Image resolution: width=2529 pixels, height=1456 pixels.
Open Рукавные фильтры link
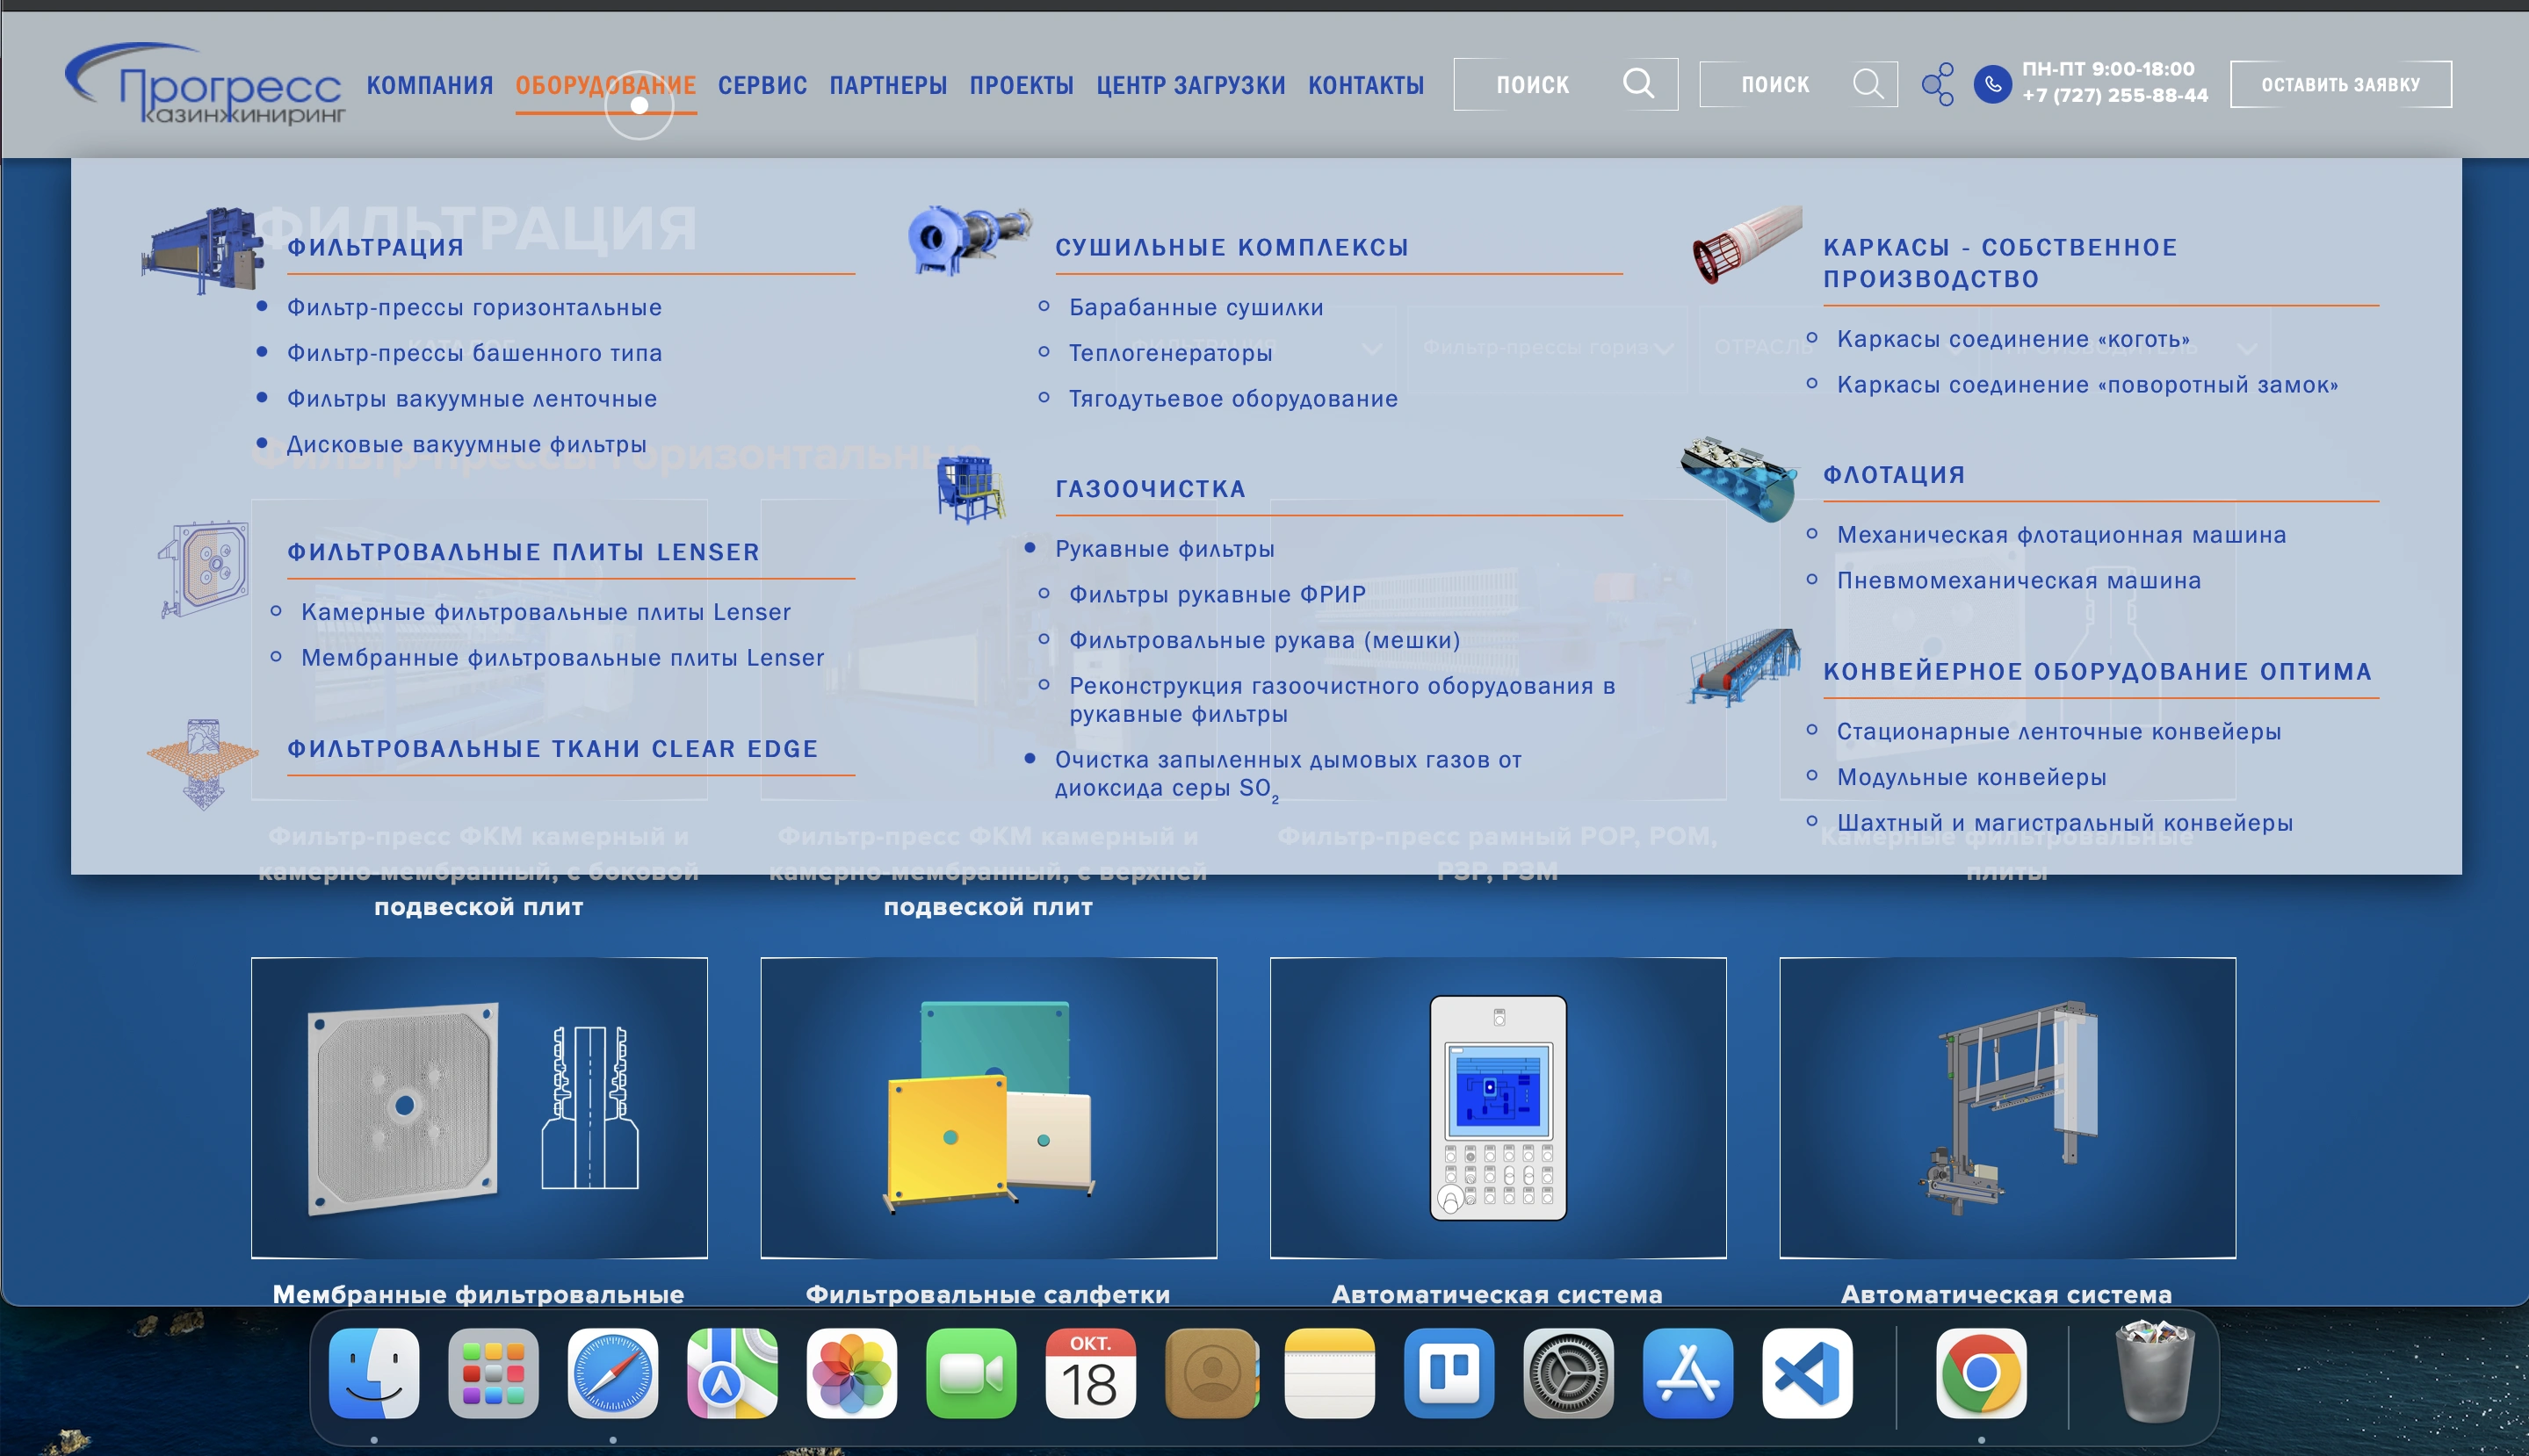(x=1165, y=549)
